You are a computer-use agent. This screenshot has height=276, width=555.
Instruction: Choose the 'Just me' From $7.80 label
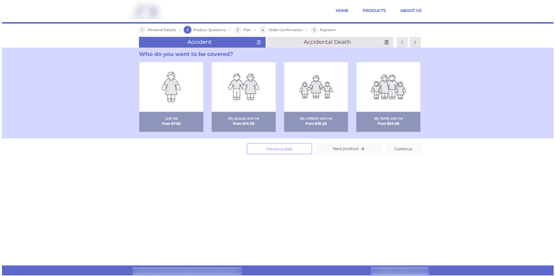click(171, 121)
